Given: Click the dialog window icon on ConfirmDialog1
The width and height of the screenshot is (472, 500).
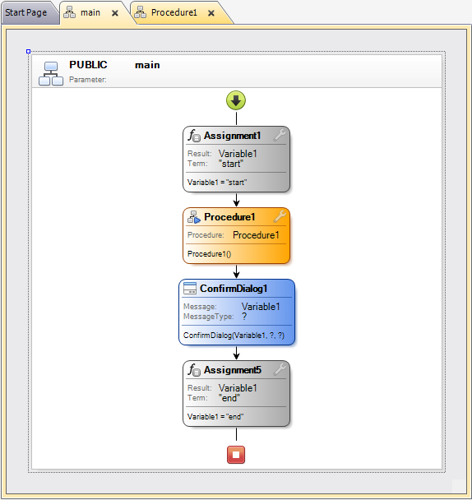Looking at the screenshot, I should click(190, 289).
